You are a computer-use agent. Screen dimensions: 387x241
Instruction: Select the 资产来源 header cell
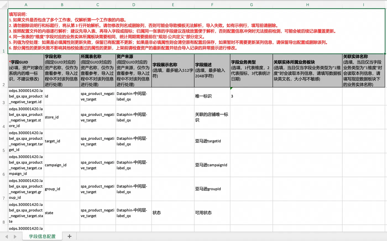pos(134,71)
